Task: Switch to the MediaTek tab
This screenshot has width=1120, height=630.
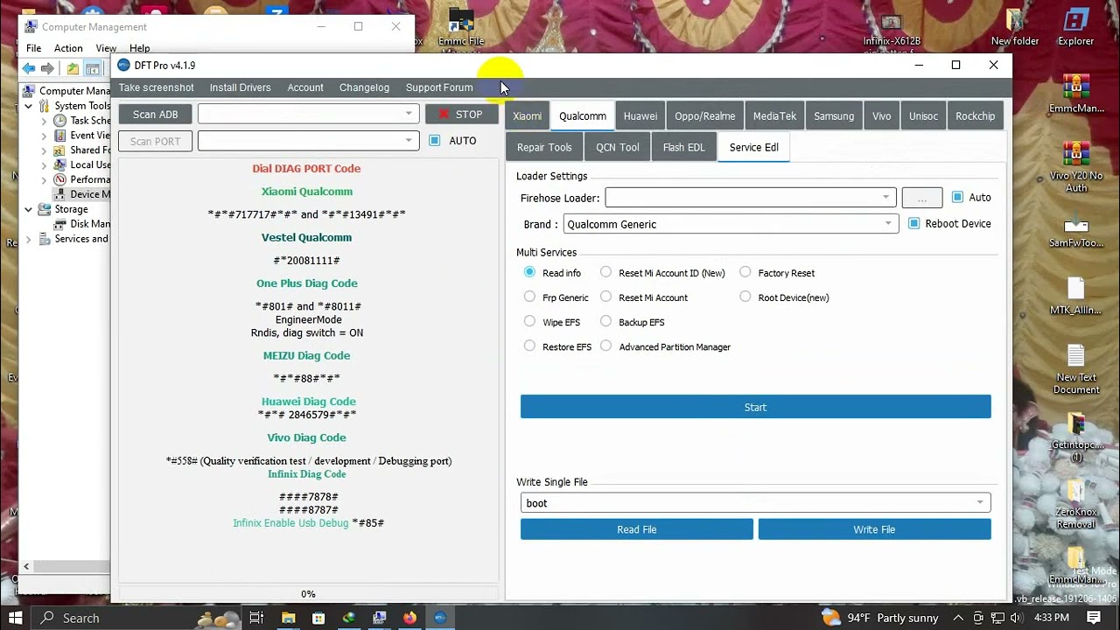Action: tap(774, 115)
